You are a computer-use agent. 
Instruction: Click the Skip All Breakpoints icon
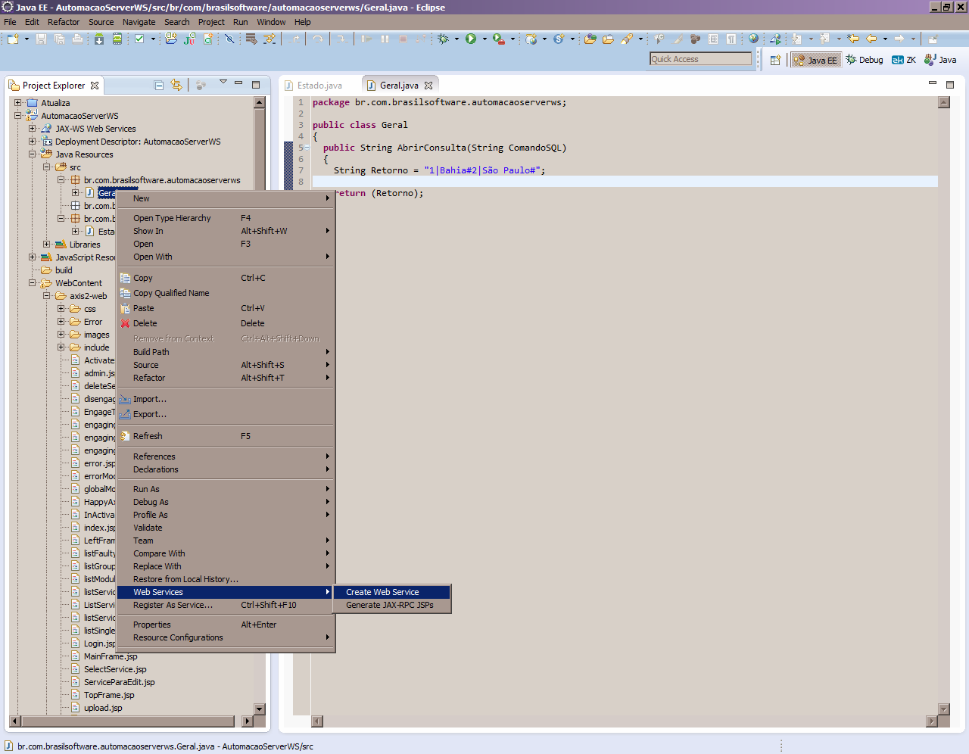pos(229,39)
